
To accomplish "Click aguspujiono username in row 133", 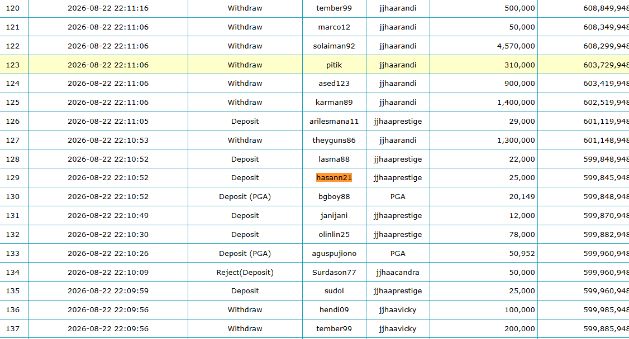I will (x=333, y=253).
